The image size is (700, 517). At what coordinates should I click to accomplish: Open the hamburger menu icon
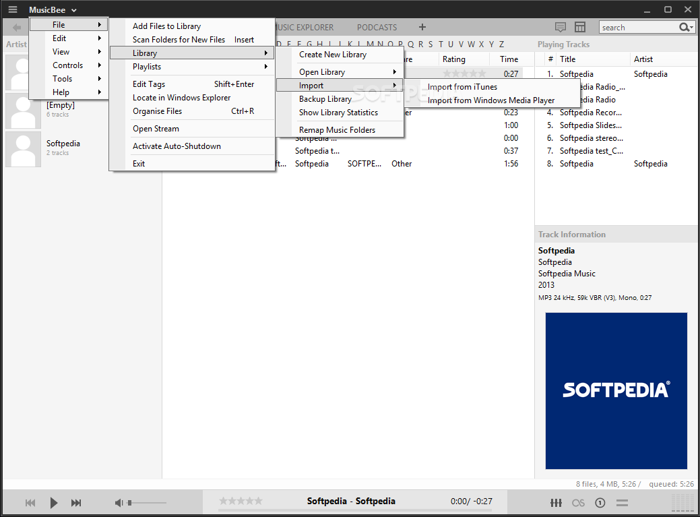coord(13,9)
